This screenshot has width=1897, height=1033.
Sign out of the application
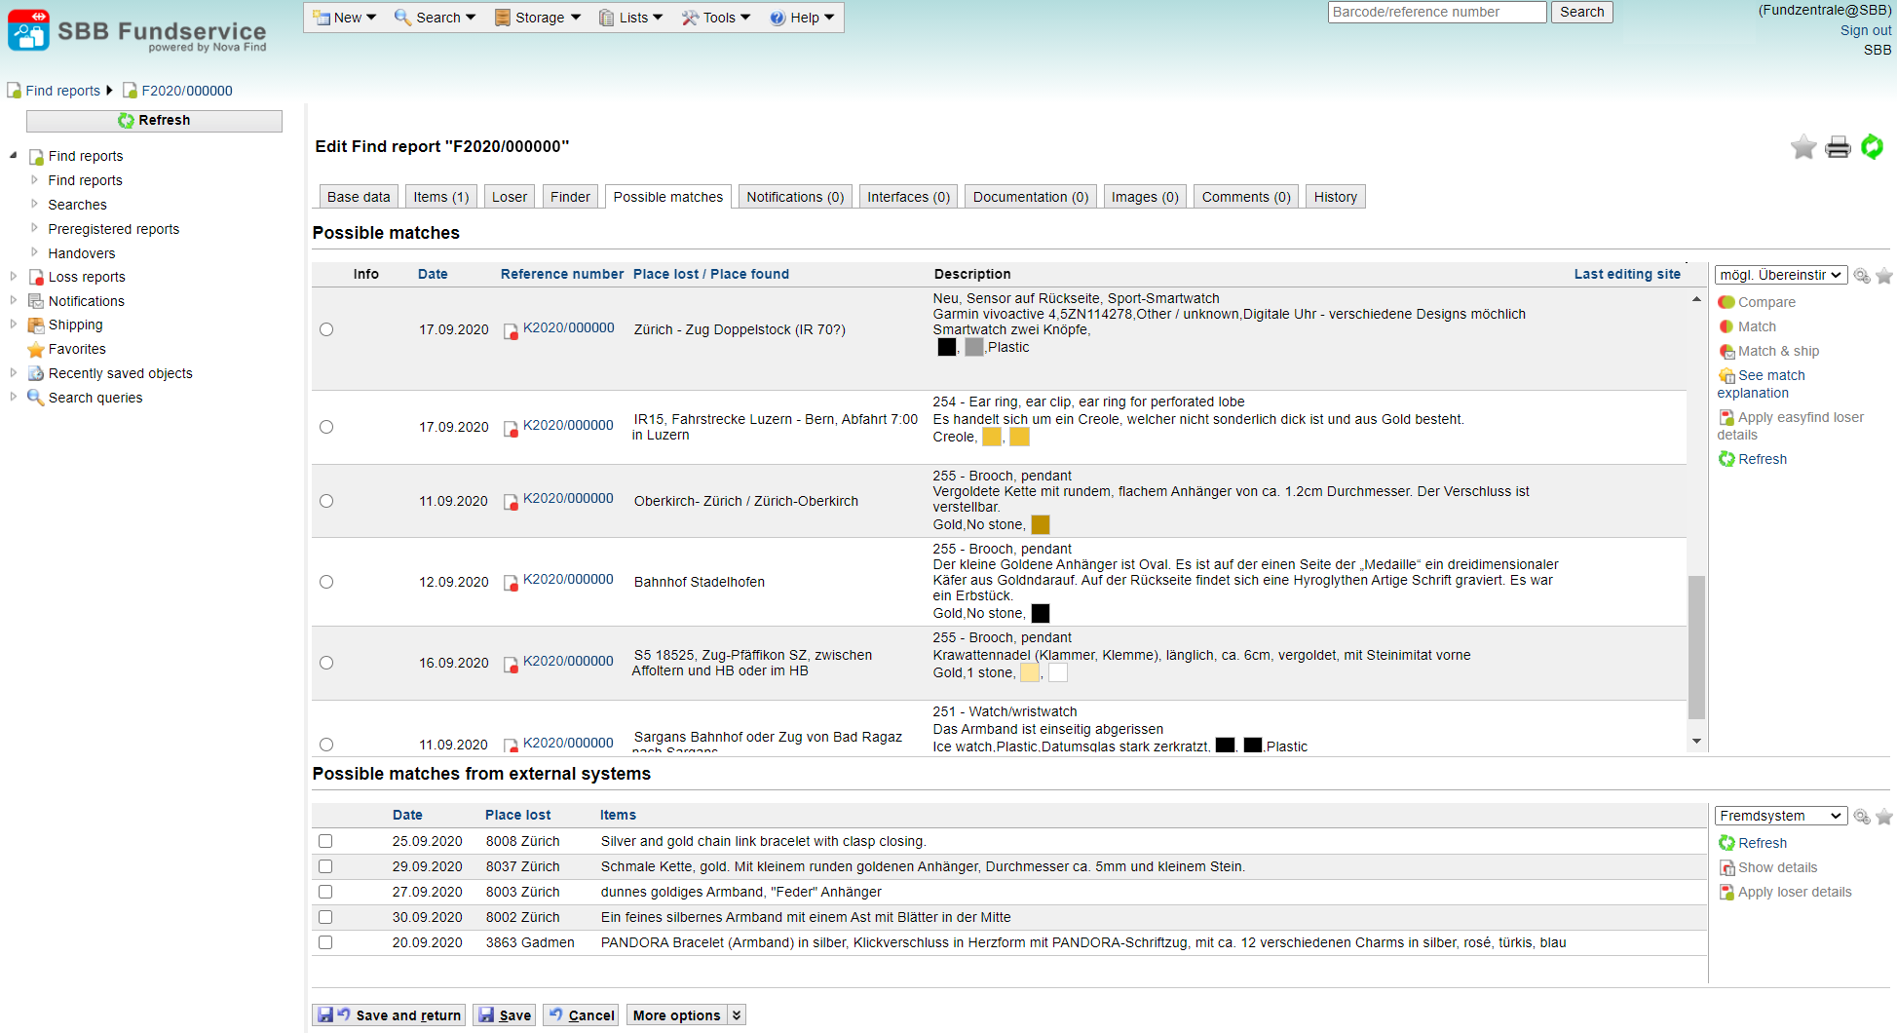click(1865, 30)
